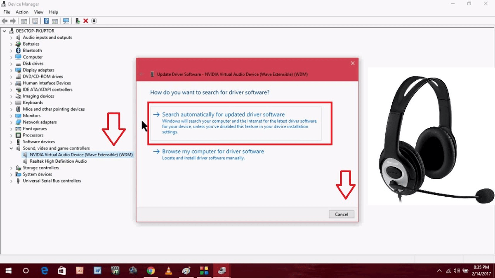Click the Back arrow in the toolbar
The image size is (495, 278).
[x=5, y=21]
